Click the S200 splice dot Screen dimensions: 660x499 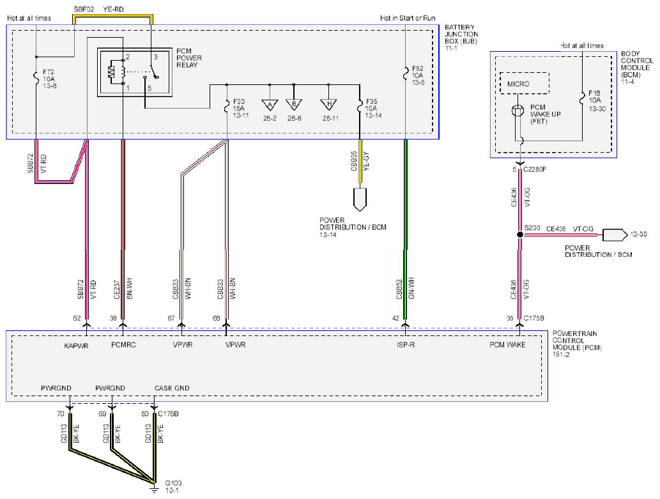520,234
